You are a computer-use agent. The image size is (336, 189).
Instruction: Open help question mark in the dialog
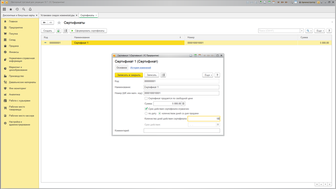[217, 75]
